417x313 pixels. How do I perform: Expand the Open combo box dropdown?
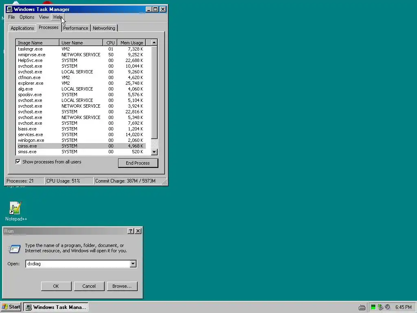[x=133, y=264]
